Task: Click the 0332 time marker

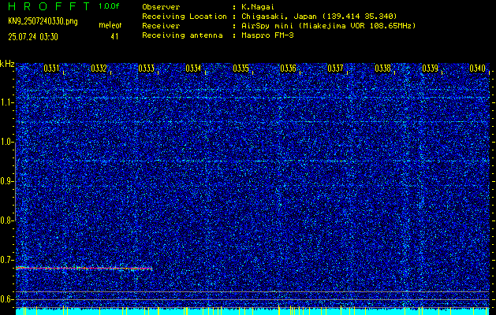Action: [x=99, y=69]
